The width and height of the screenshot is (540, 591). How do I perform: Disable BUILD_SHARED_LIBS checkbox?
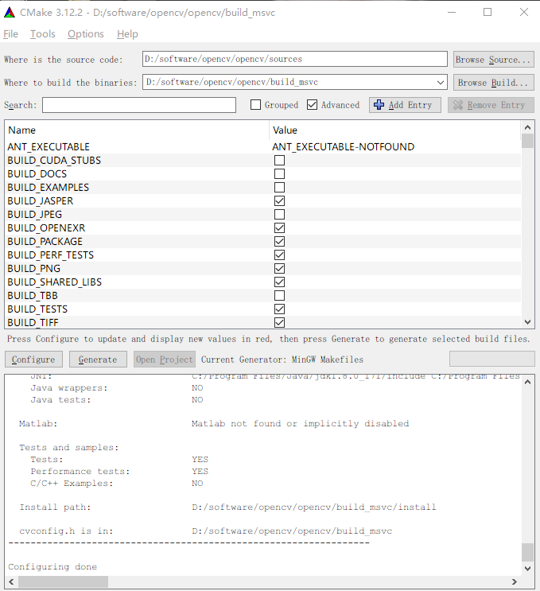point(279,282)
